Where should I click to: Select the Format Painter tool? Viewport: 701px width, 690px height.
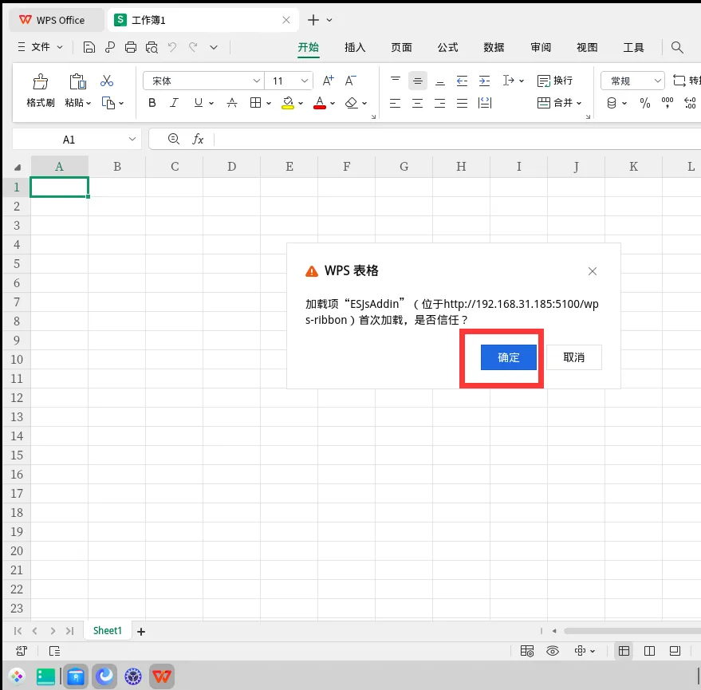tap(40, 91)
